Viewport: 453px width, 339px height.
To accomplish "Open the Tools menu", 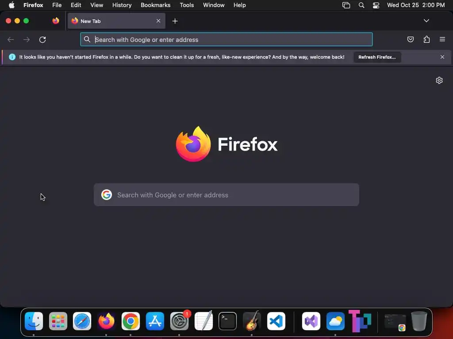I will [187, 5].
